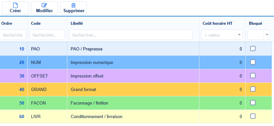This screenshot has height=126, width=274.
Task: Select the green Faconnage / finition row
Action: 136,103
